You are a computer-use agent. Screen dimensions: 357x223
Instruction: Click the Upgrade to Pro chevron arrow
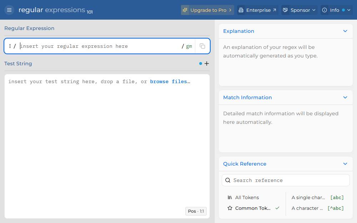point(230,10)
